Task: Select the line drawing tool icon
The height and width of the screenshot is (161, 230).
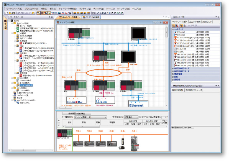Action: (x=99, y=13)
